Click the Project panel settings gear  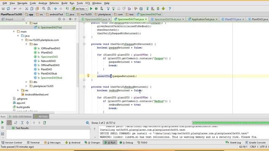click(70, 19)
